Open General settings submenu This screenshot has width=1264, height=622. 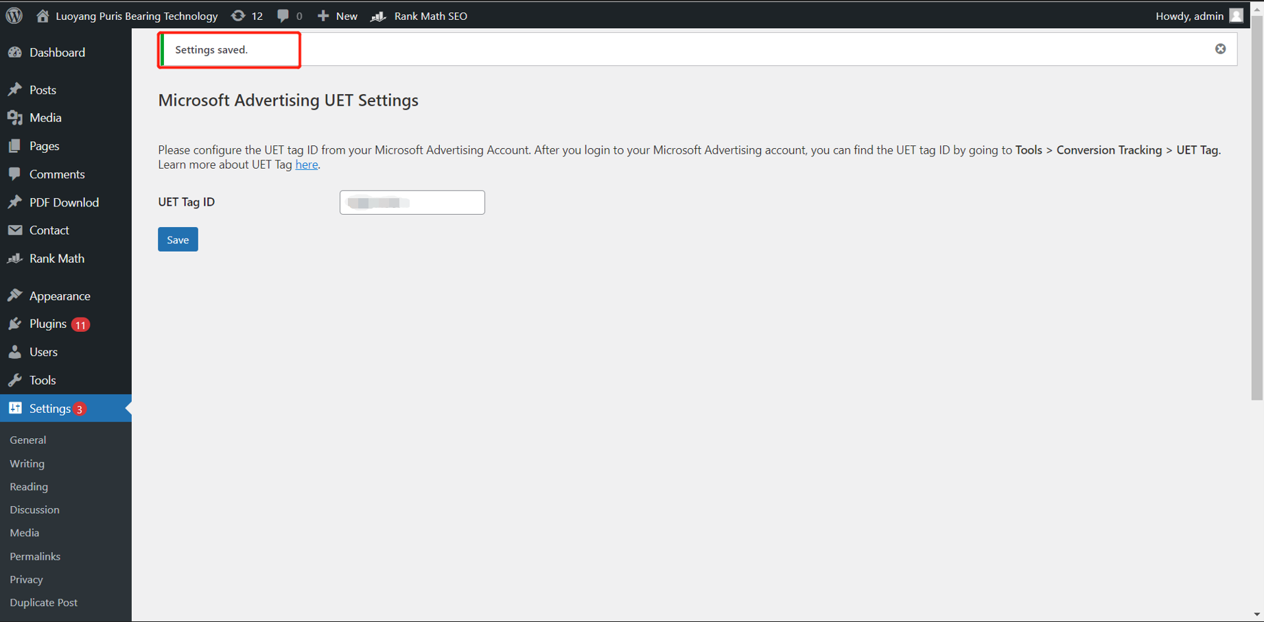coord(28,440)
